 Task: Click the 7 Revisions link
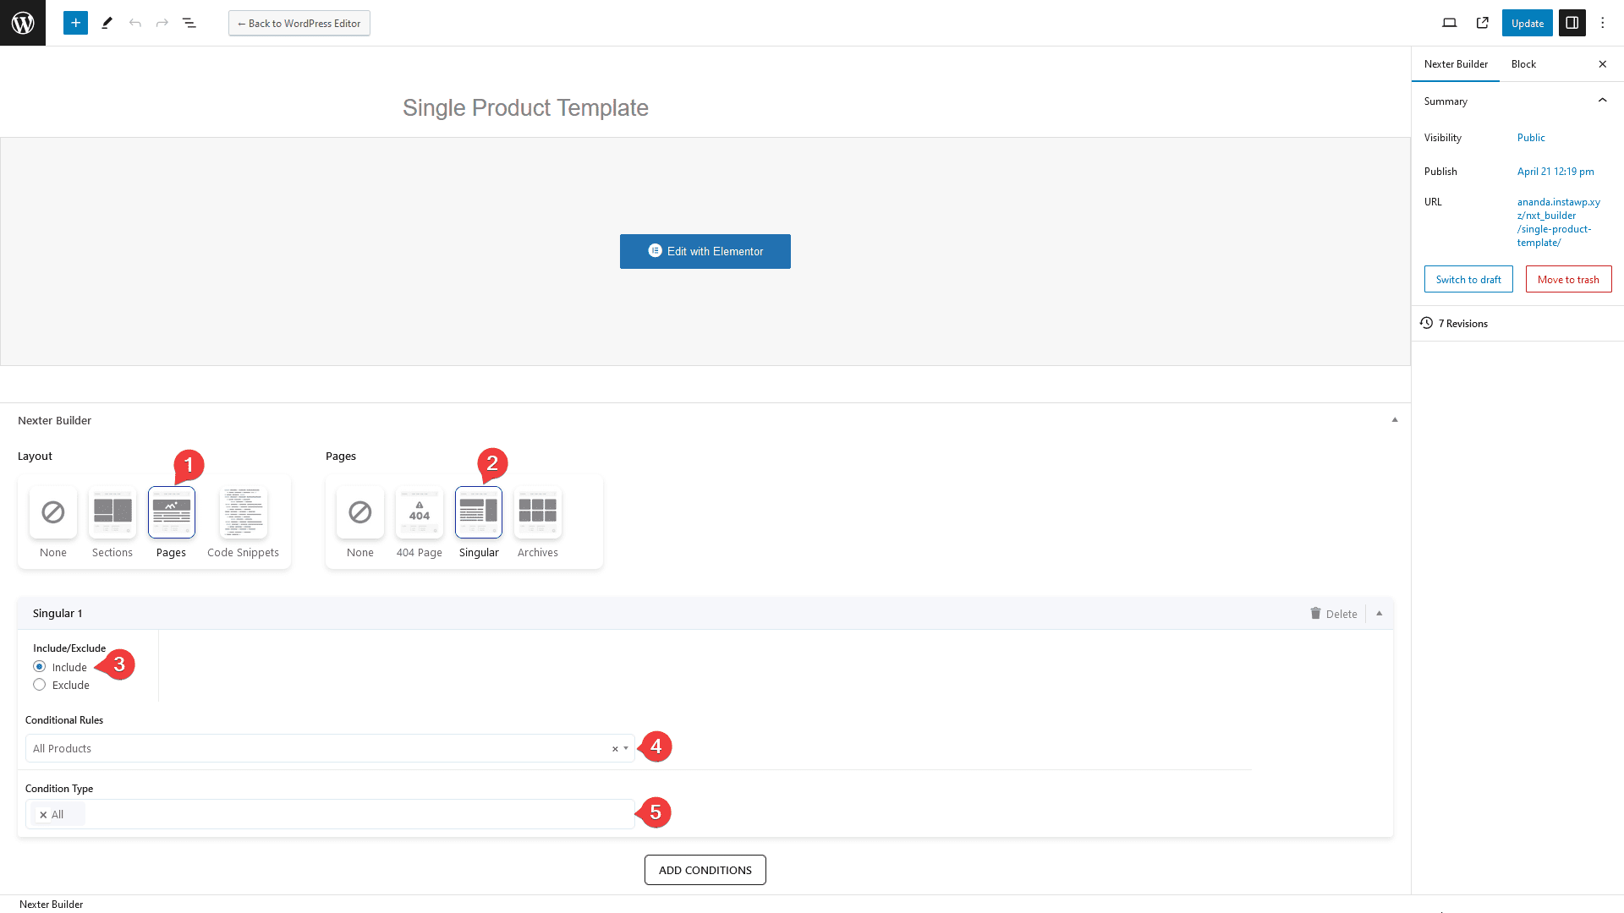tap(1463, 322)
